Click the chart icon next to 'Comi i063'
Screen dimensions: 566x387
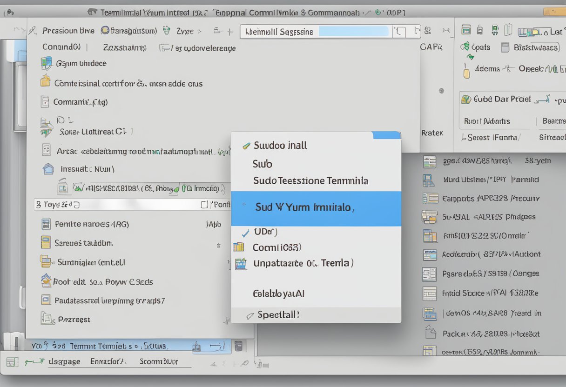239,247
